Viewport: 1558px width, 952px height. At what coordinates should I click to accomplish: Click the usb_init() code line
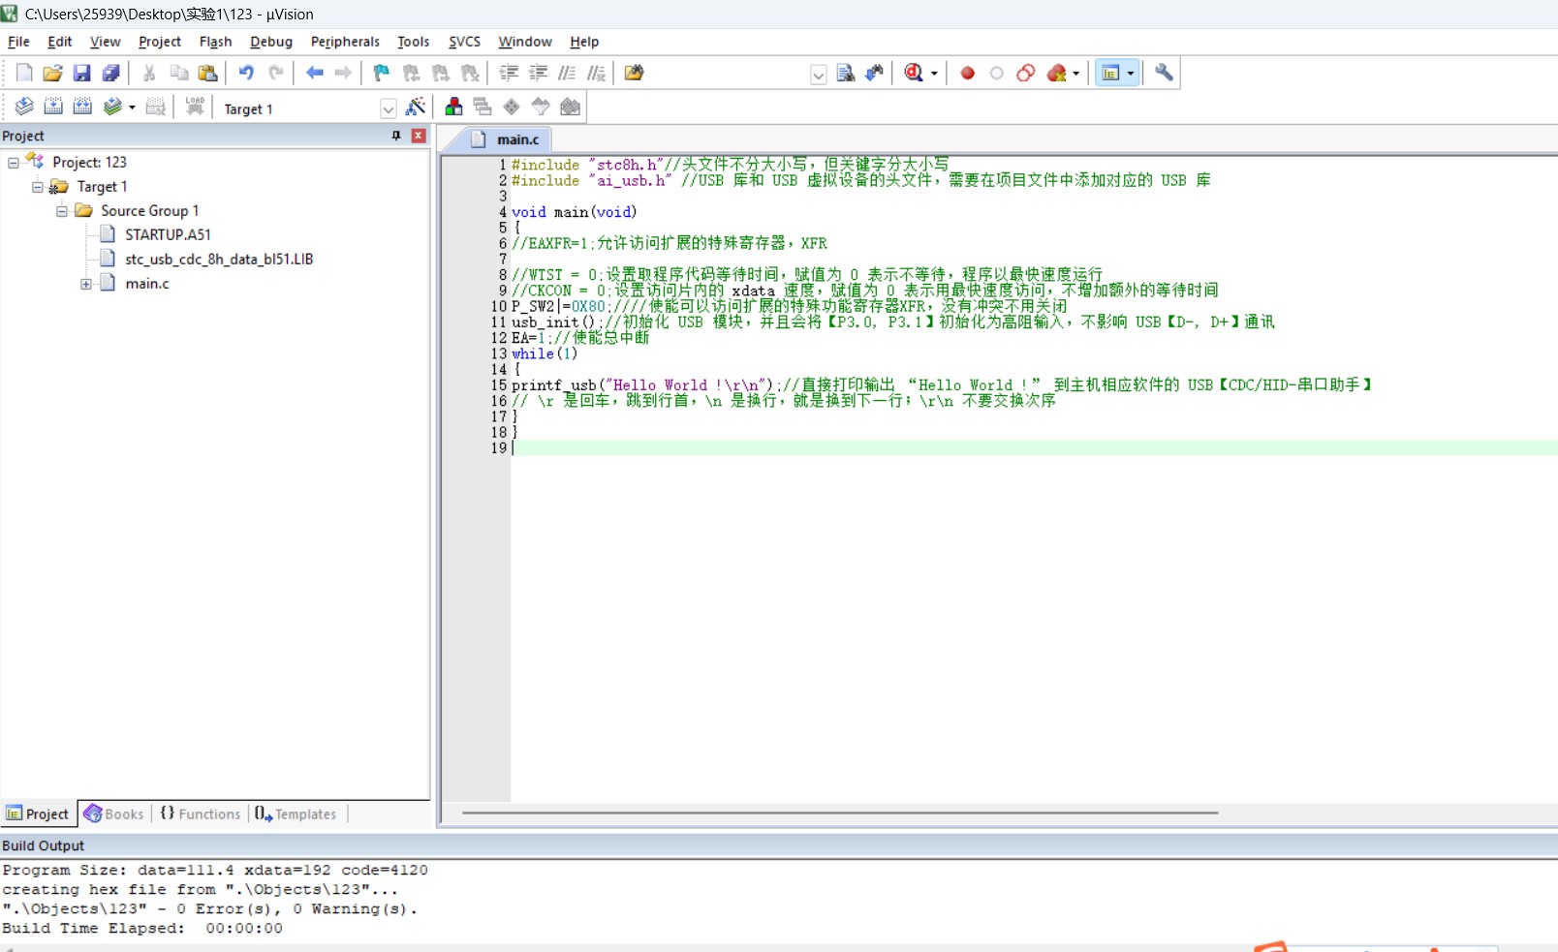pos(892,322)
